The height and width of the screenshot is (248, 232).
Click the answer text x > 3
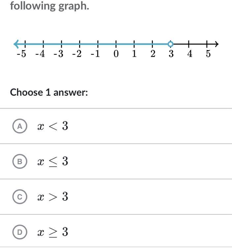pos(53,197)
